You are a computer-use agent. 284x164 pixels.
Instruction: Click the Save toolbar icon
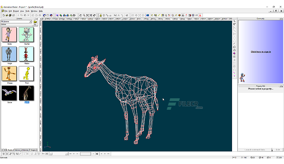[x=10, y=15]
